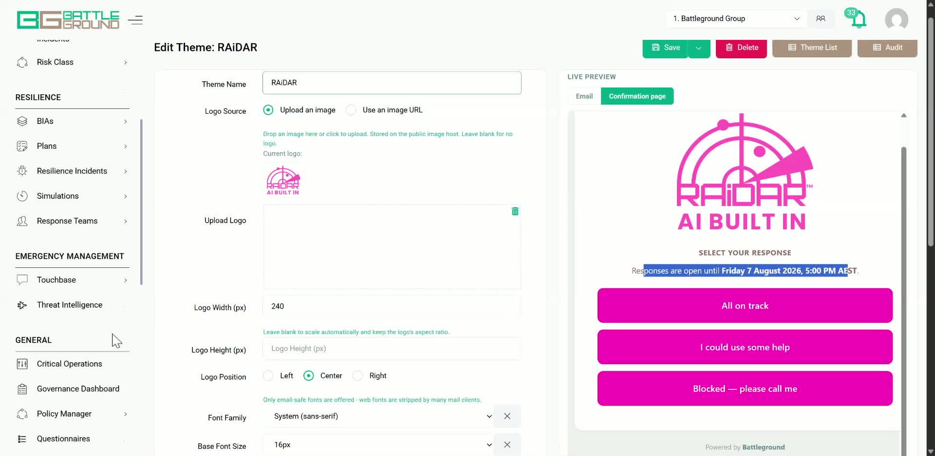Click the Policy Manager icon
This screenshot has height=456, width=935.
tap(22, 414)
